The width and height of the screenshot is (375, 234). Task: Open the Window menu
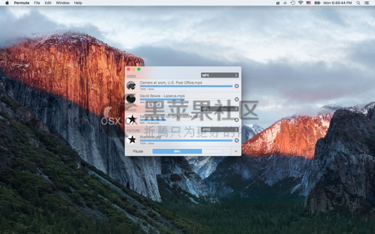pos(63,3)
